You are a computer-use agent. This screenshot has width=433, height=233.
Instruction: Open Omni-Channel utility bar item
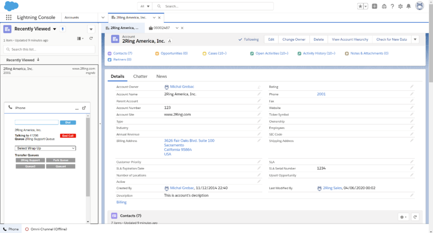pos(46,229)
